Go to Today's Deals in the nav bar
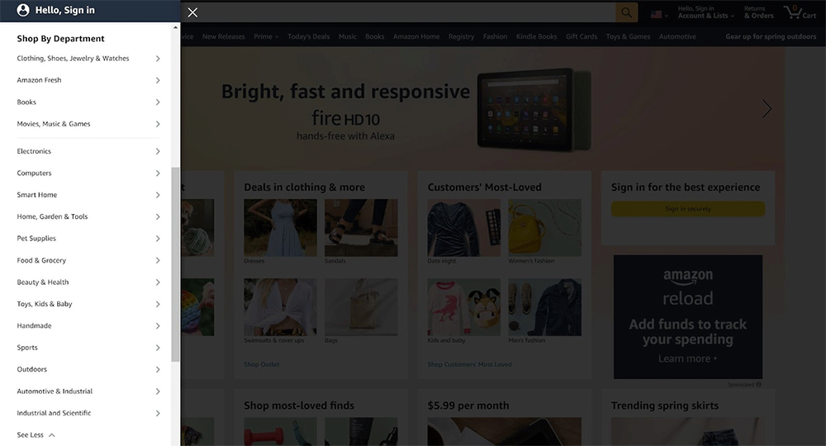The height and width of the screenshot is (446, 826). click(x=309, y=36)
